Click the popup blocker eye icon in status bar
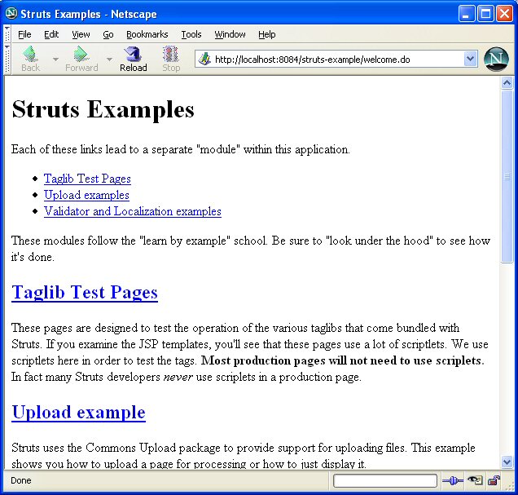The width and height of the screenshot is (518, 495). coord(476,480)
